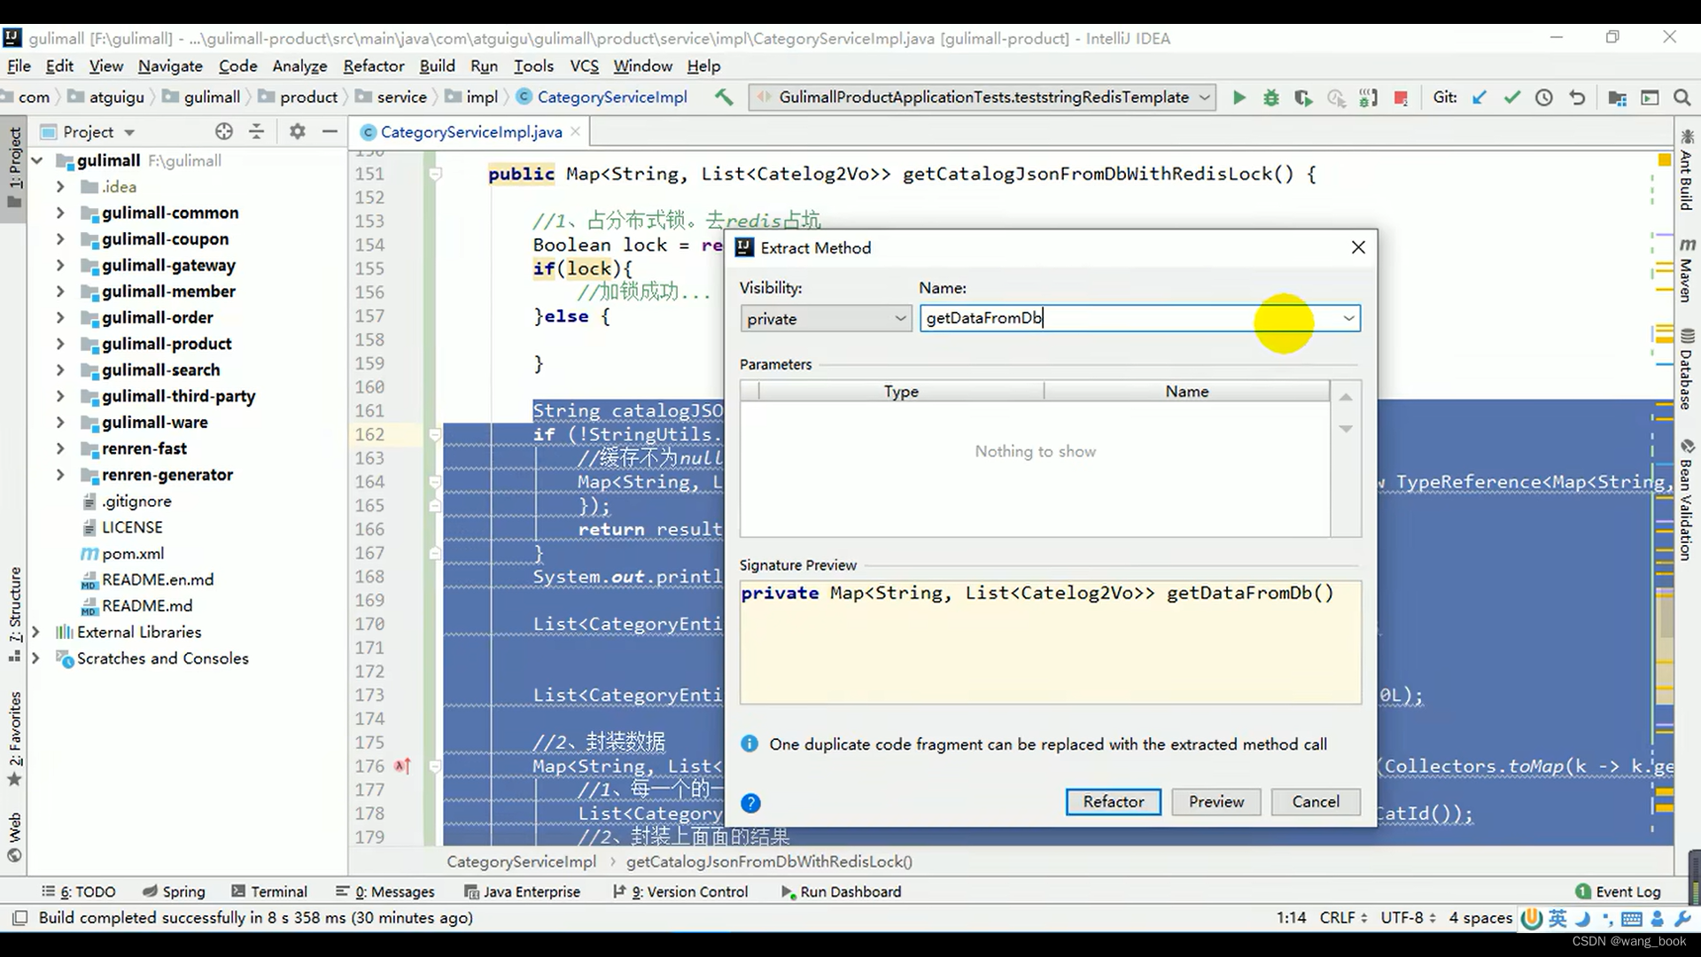Open the Event Log
Image resolution: width=1701 pixels, height=957 pixels.
[1618, 891]
